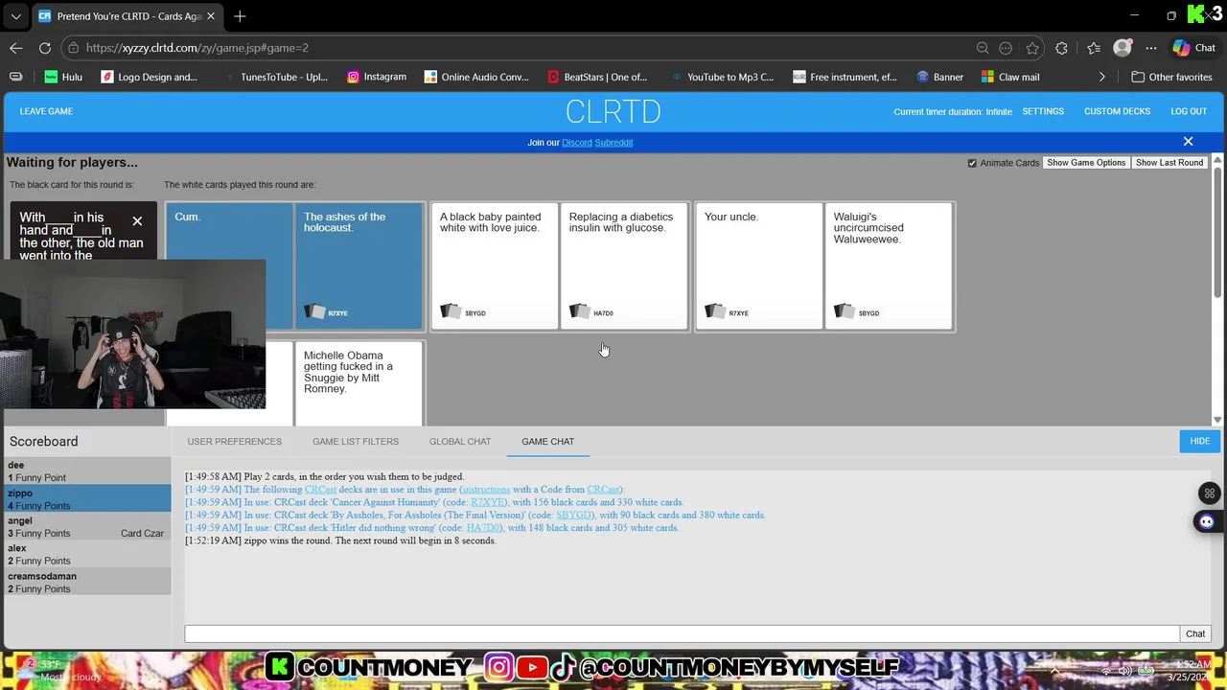This screenshot has height=690, width=1227.
Task: Open the instructions link in chat
Action: (486, 490)
